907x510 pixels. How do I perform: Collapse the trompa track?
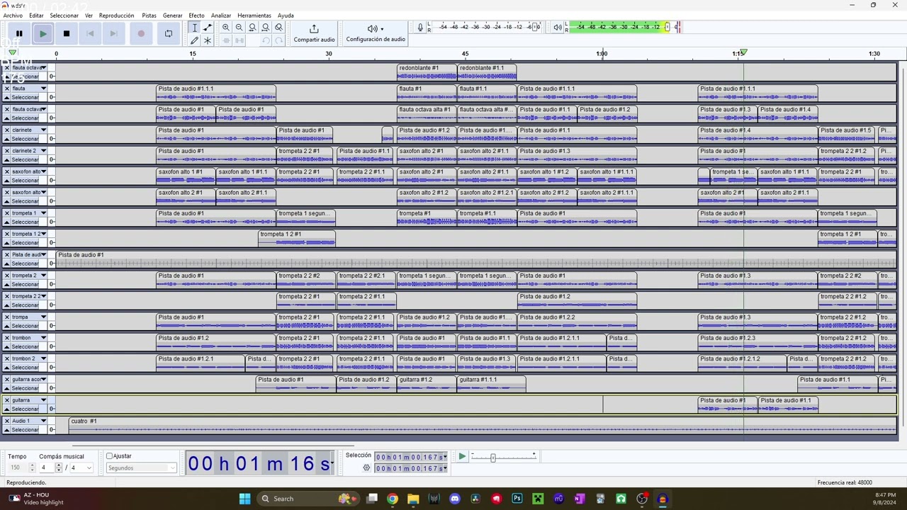click(x=7, y=326)
